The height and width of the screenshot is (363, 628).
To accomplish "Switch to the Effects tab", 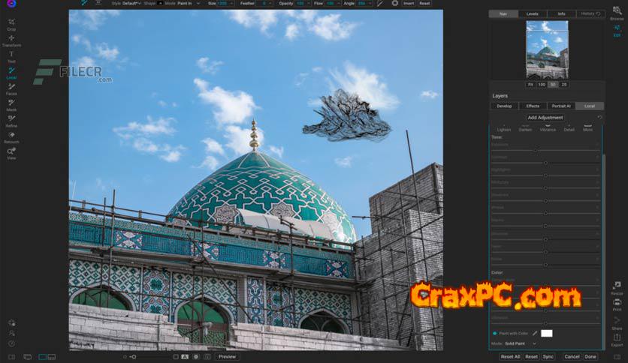I will tap(533, 106).
